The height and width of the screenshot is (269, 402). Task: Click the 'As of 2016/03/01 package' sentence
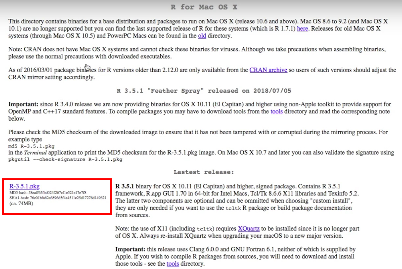[202, 73]
